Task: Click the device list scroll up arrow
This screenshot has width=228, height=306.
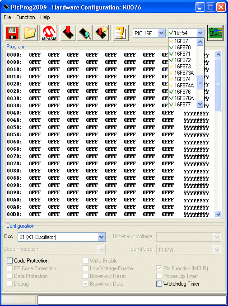Action: coord(200,42)
